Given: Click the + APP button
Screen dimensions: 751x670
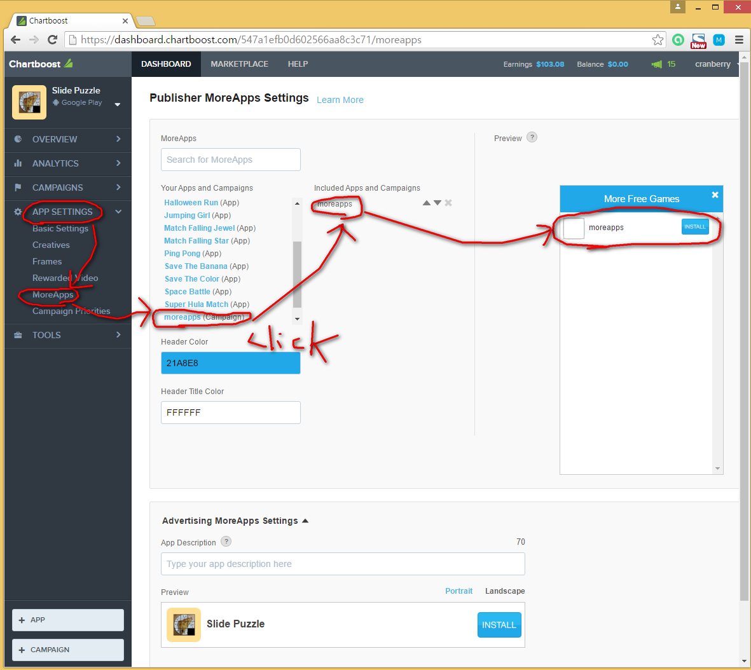Looking at the screenshot, I should coord(68,620).
